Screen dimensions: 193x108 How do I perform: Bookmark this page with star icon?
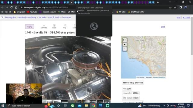coord(175,7)
